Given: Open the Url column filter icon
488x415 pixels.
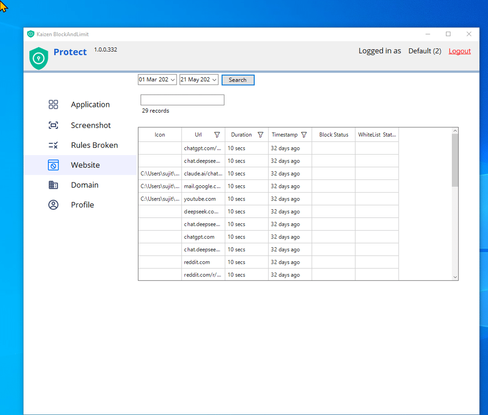Looking at the screenshot, I should [x=217, y=135].
